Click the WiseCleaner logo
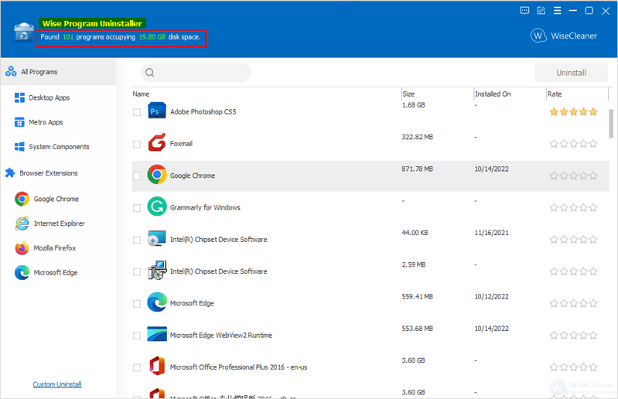 pos(564,36)
